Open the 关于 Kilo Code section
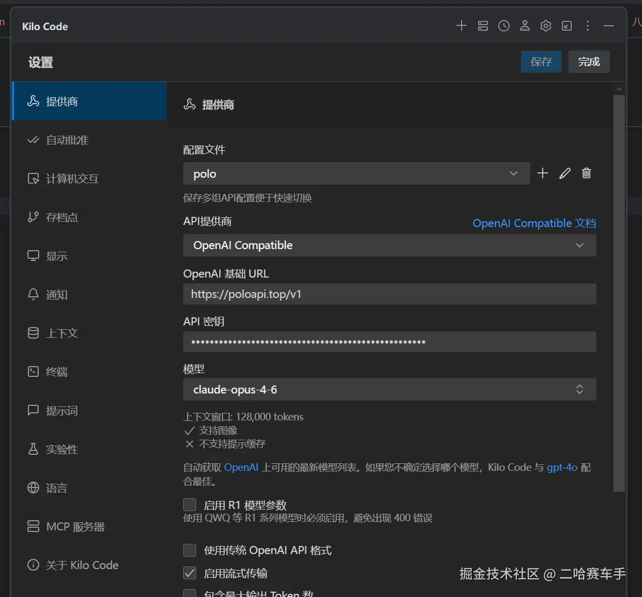The image size is (642, 597). 89,565
